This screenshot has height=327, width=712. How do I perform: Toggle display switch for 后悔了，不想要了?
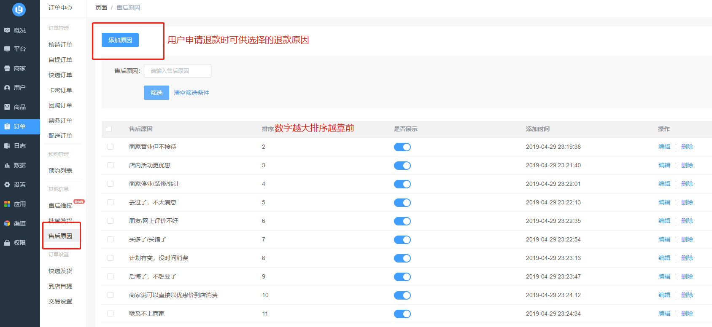(402, 277)
